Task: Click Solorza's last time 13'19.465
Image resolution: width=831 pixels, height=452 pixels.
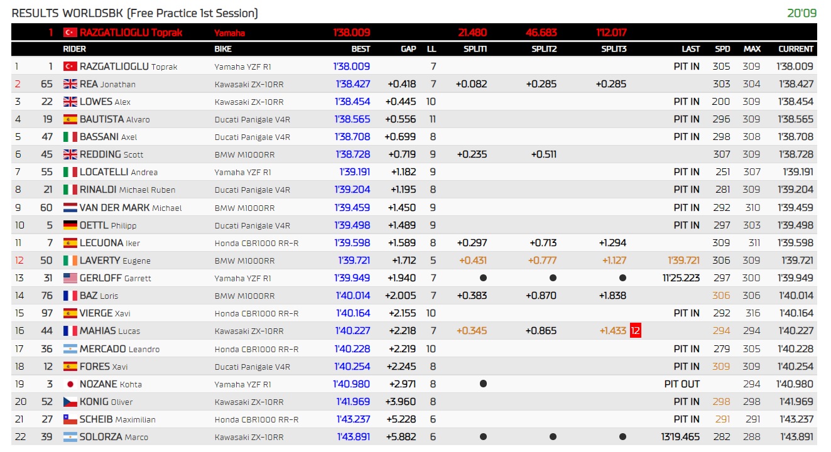Action: pos(680,437)
